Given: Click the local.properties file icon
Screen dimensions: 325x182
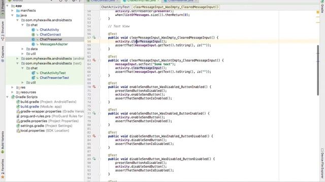Looking at the screenshot, I should coord(18,130).
